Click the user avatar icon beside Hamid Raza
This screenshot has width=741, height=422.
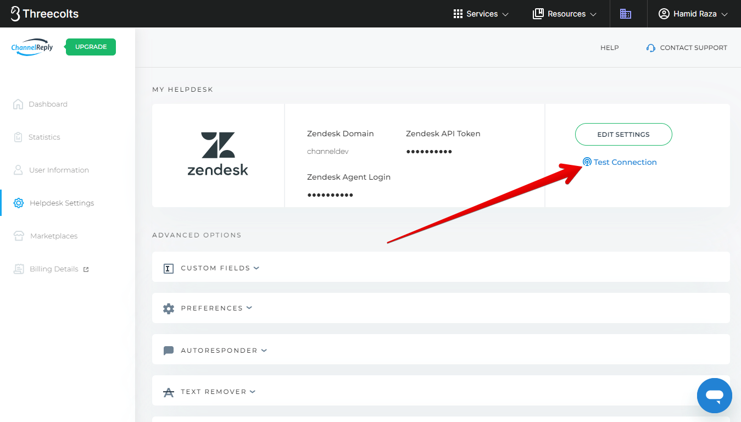tap(664, 14)
